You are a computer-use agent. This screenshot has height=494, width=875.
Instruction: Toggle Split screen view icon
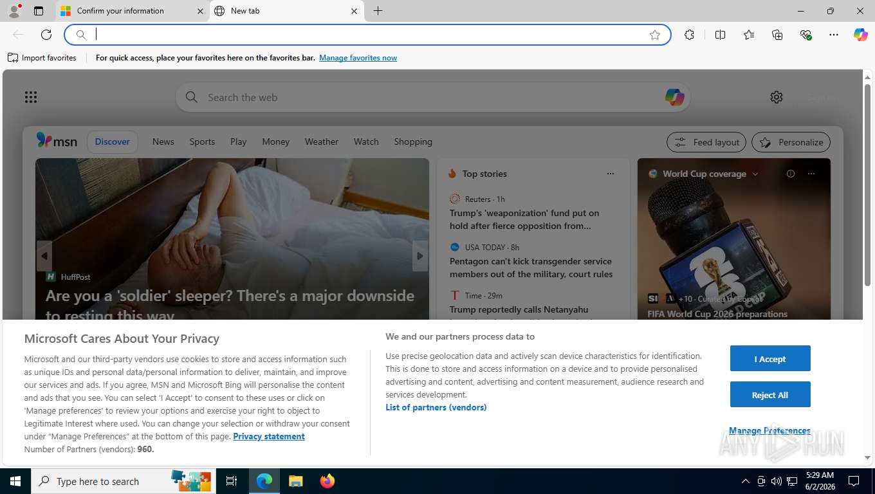721,35
